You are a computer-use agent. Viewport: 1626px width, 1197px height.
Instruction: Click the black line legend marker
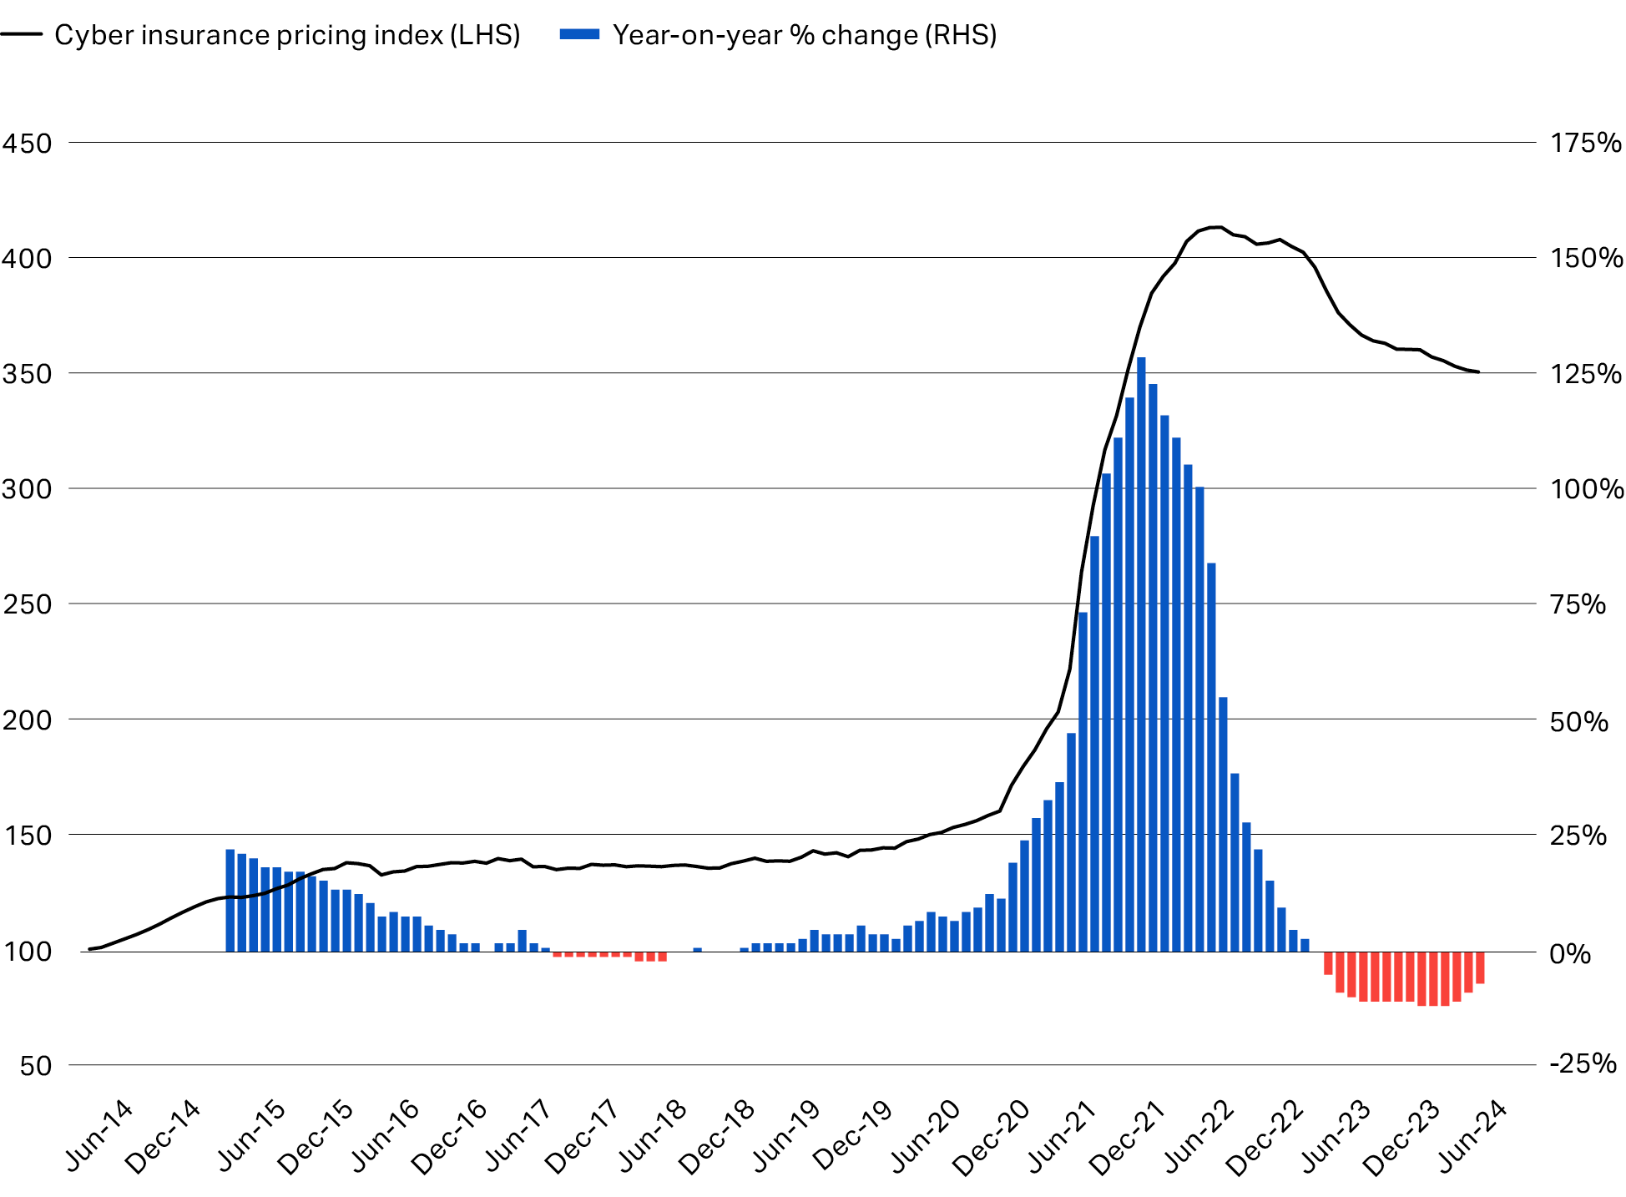pyautogui.click(x=22, y=34)
